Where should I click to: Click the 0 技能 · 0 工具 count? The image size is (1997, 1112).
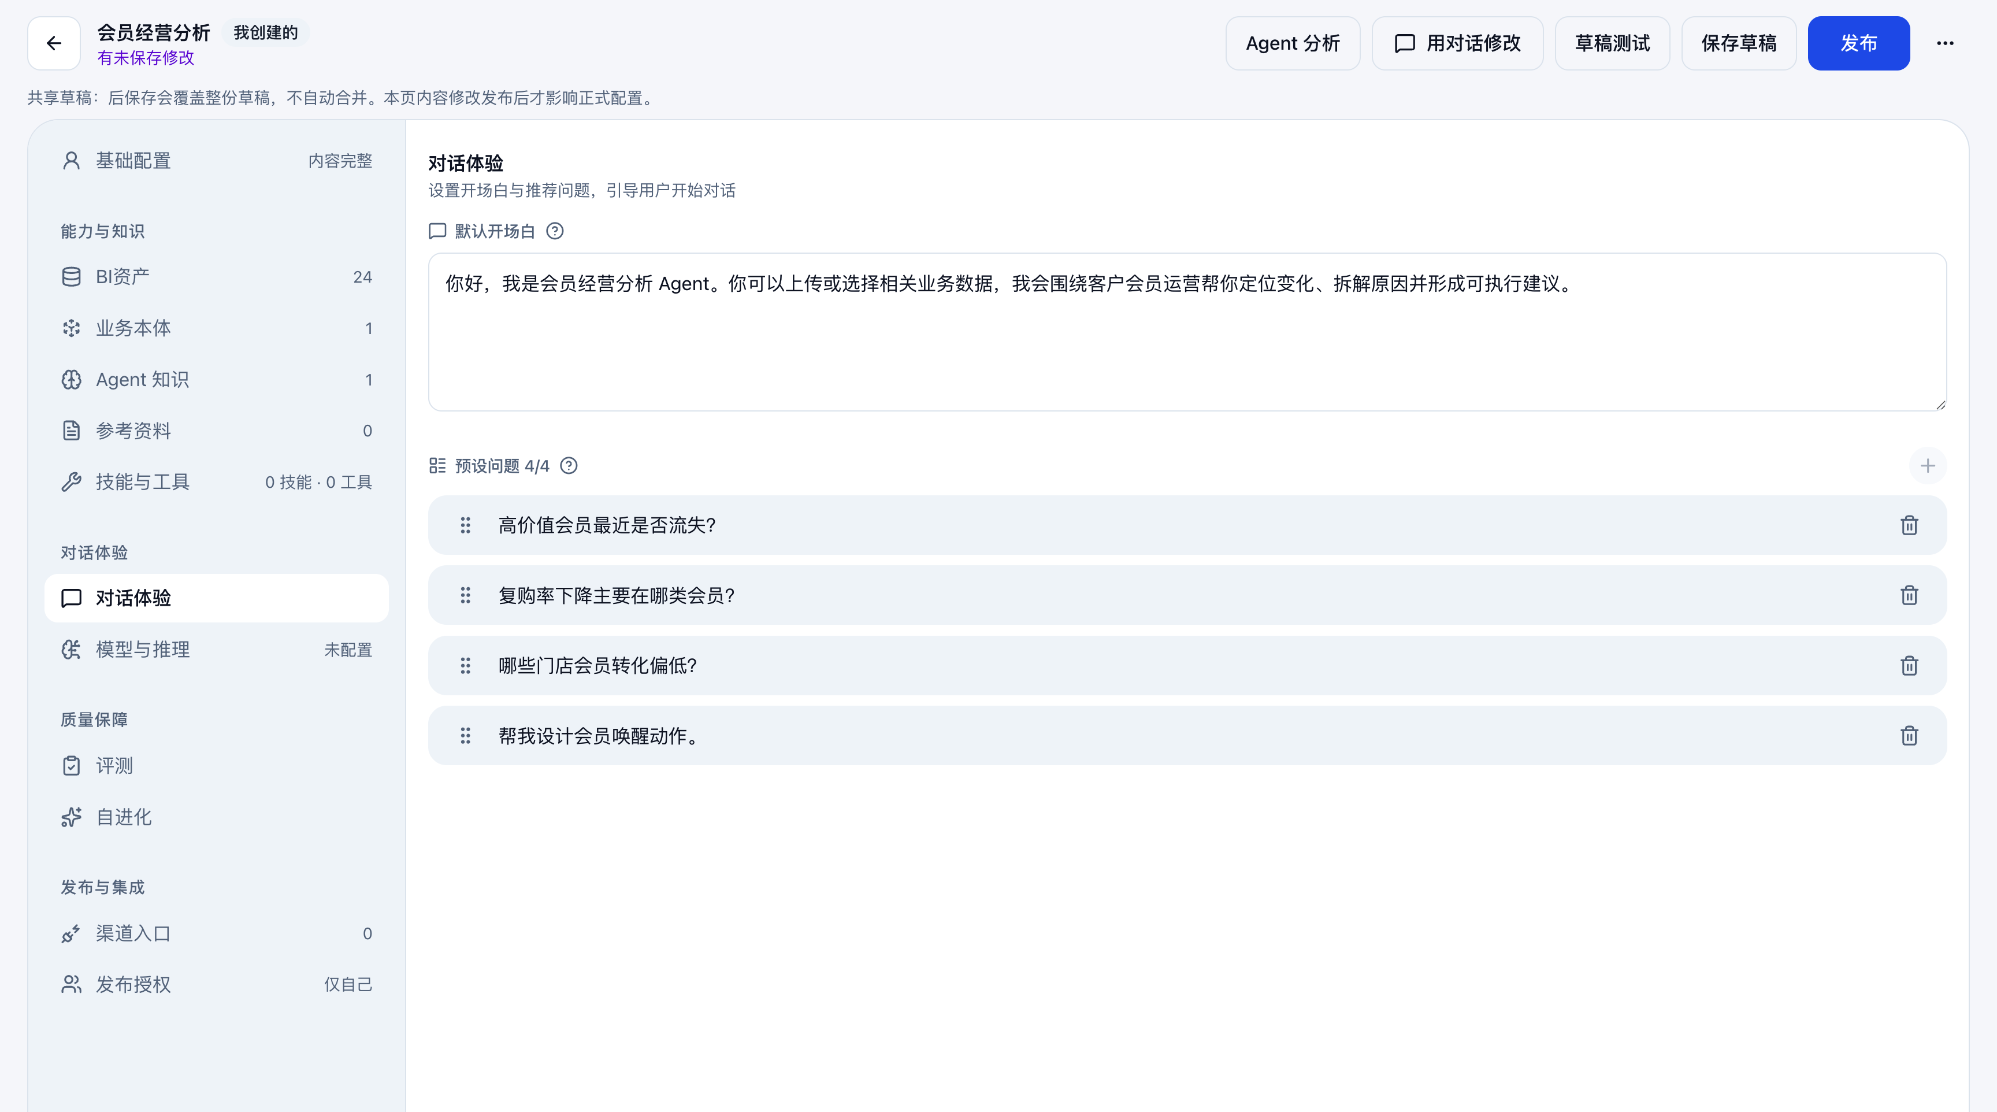point(318,483)
